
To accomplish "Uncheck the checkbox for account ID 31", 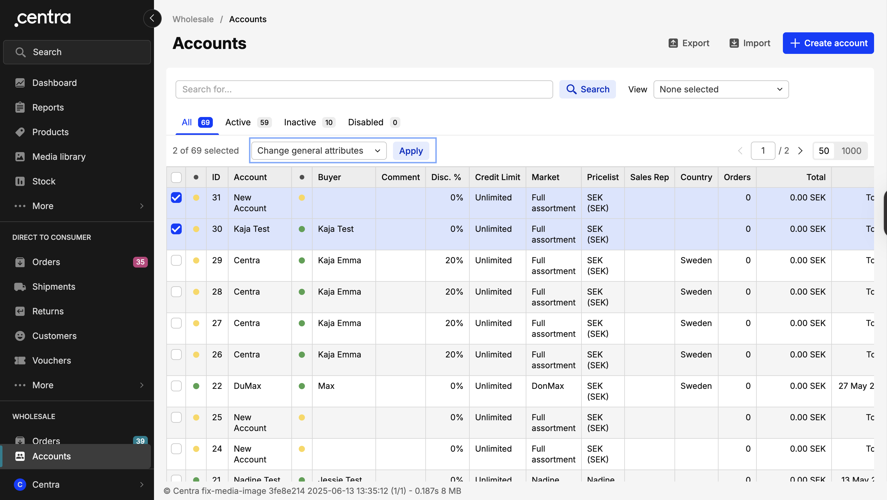I will tap(176, 198).
